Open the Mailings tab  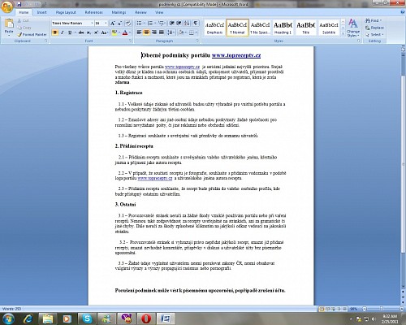[x=119, y=12]
